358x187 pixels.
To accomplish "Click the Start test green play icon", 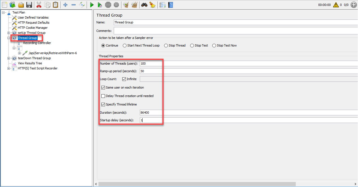I will click(92, 5).
